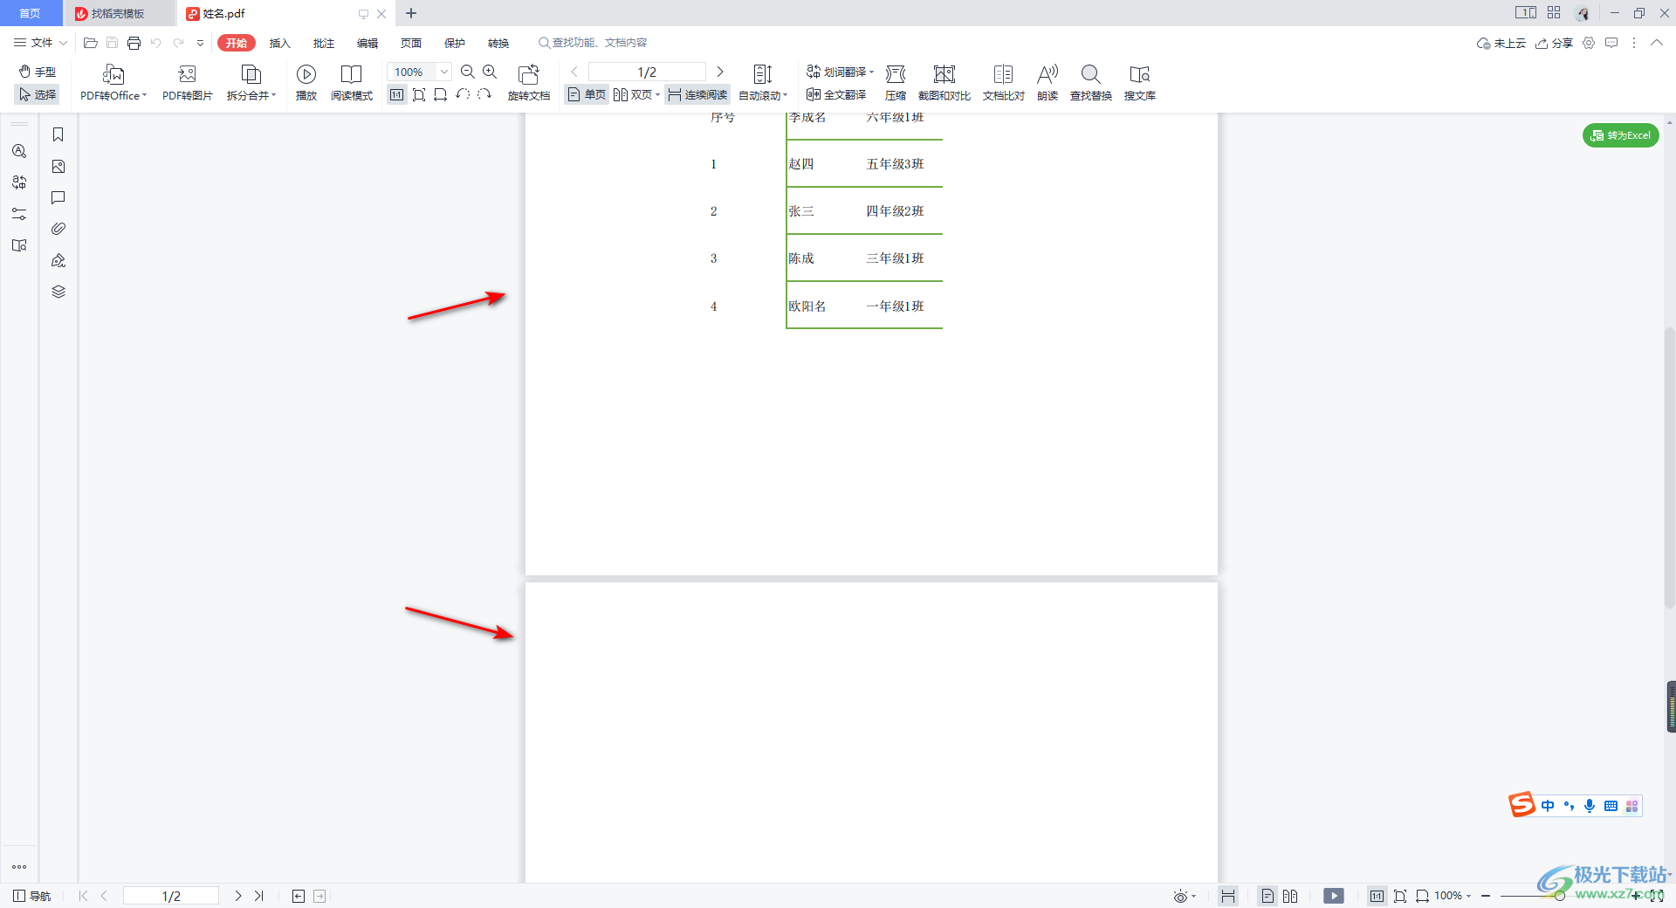Expand the 文件 menu dropdown
Image resolution: width=1676 pixels, height=908 pixels.
click(x=63, y=43)
